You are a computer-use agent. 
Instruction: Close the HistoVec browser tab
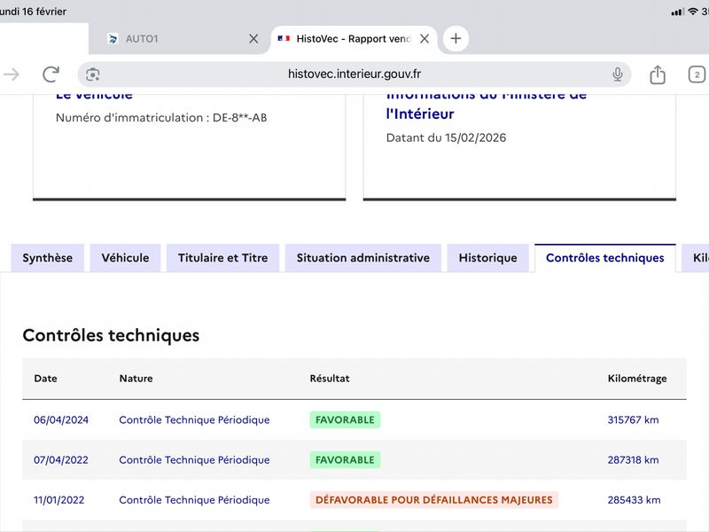(425, 39)
